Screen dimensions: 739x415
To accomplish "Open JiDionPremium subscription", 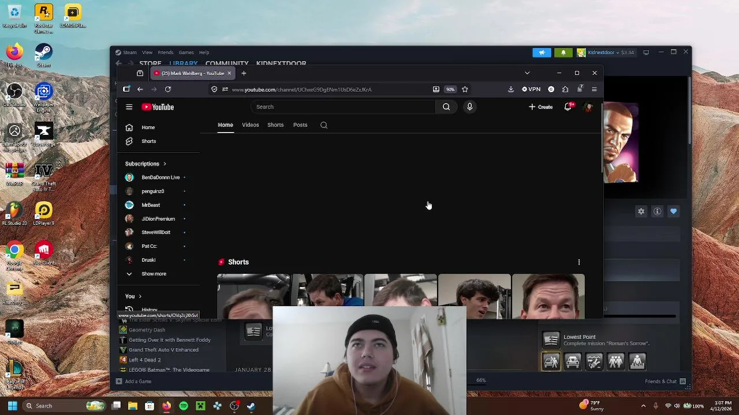I will [158, 219].
